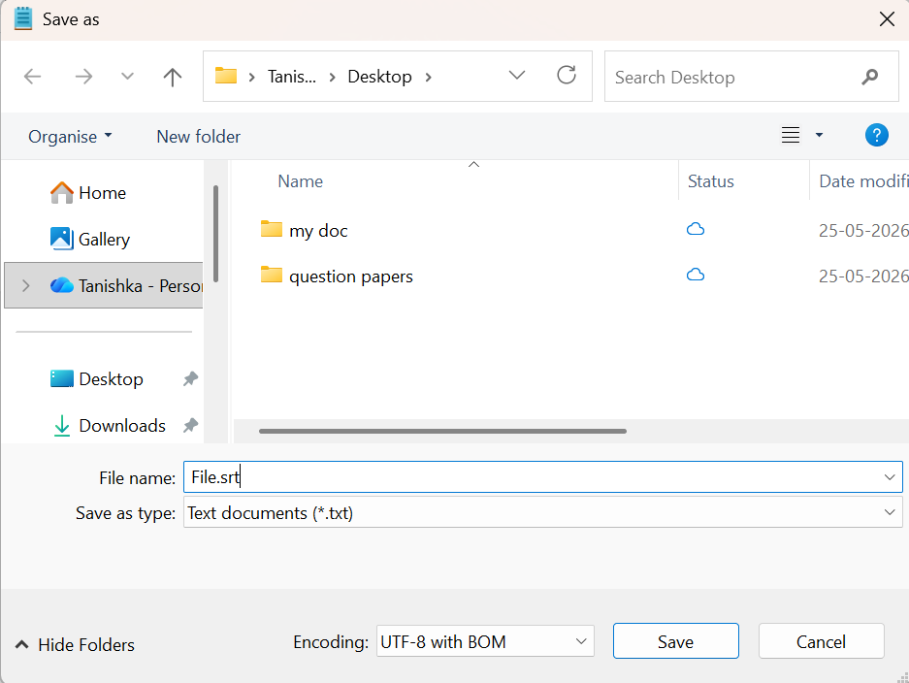Click the Cancel button
The image size is (909, 683).
(x=821, y=641)
